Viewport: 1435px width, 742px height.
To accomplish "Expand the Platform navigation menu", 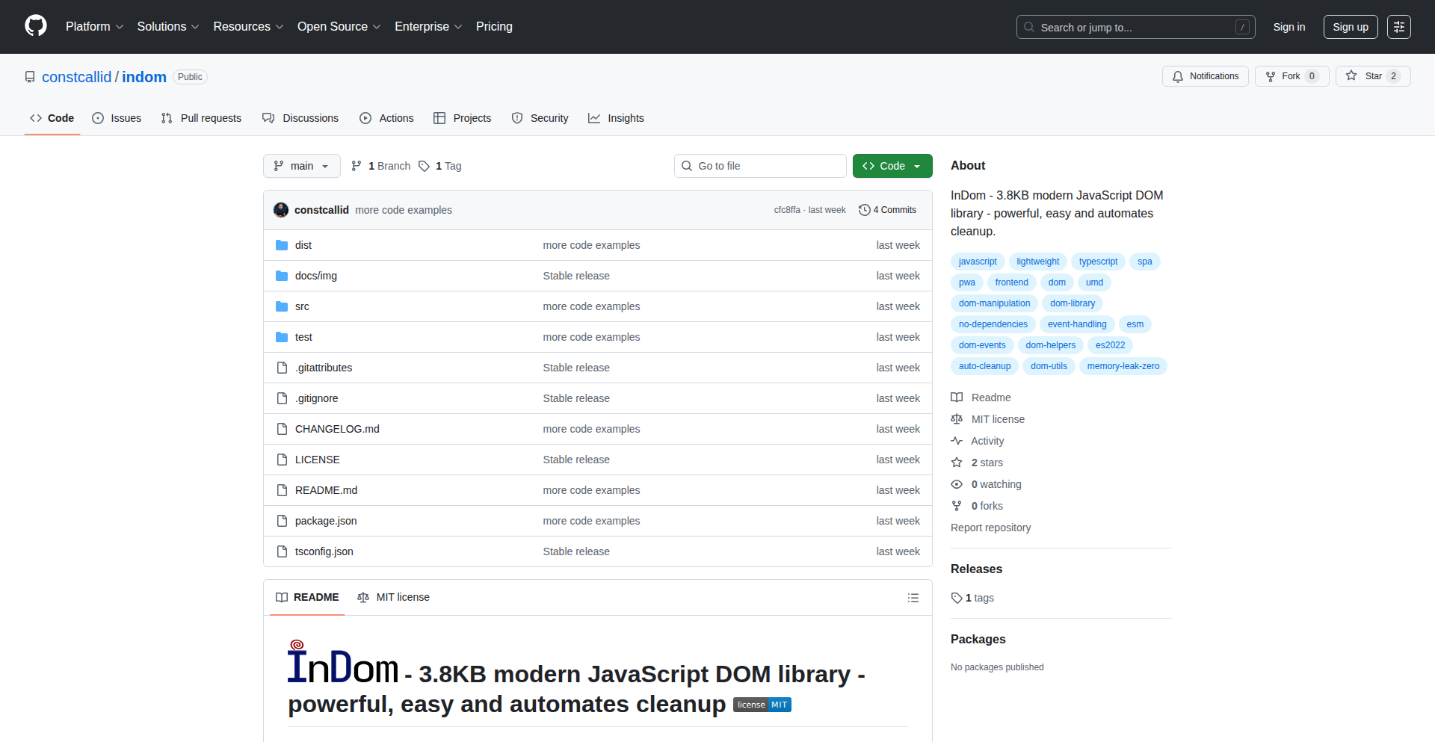I will 94,27.
